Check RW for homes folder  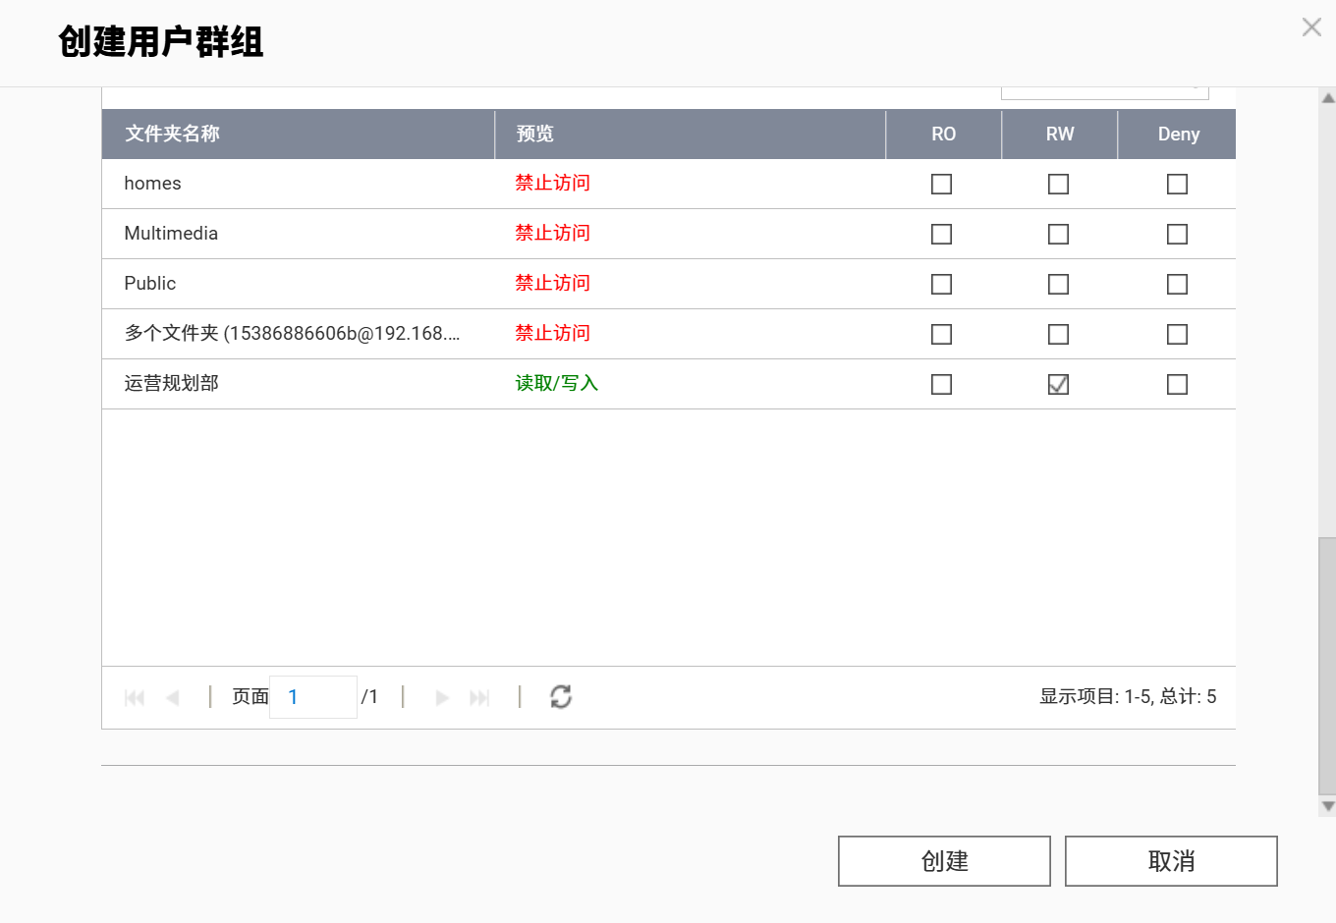tap(1058, 184)
